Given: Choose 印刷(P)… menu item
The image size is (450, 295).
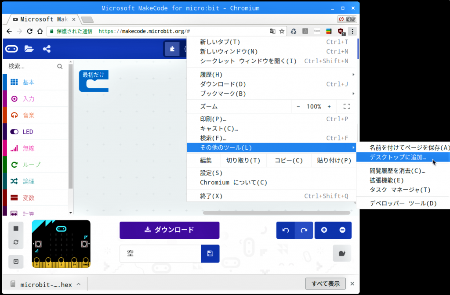Looking at the screenshot, I should (x=271, y=119).
